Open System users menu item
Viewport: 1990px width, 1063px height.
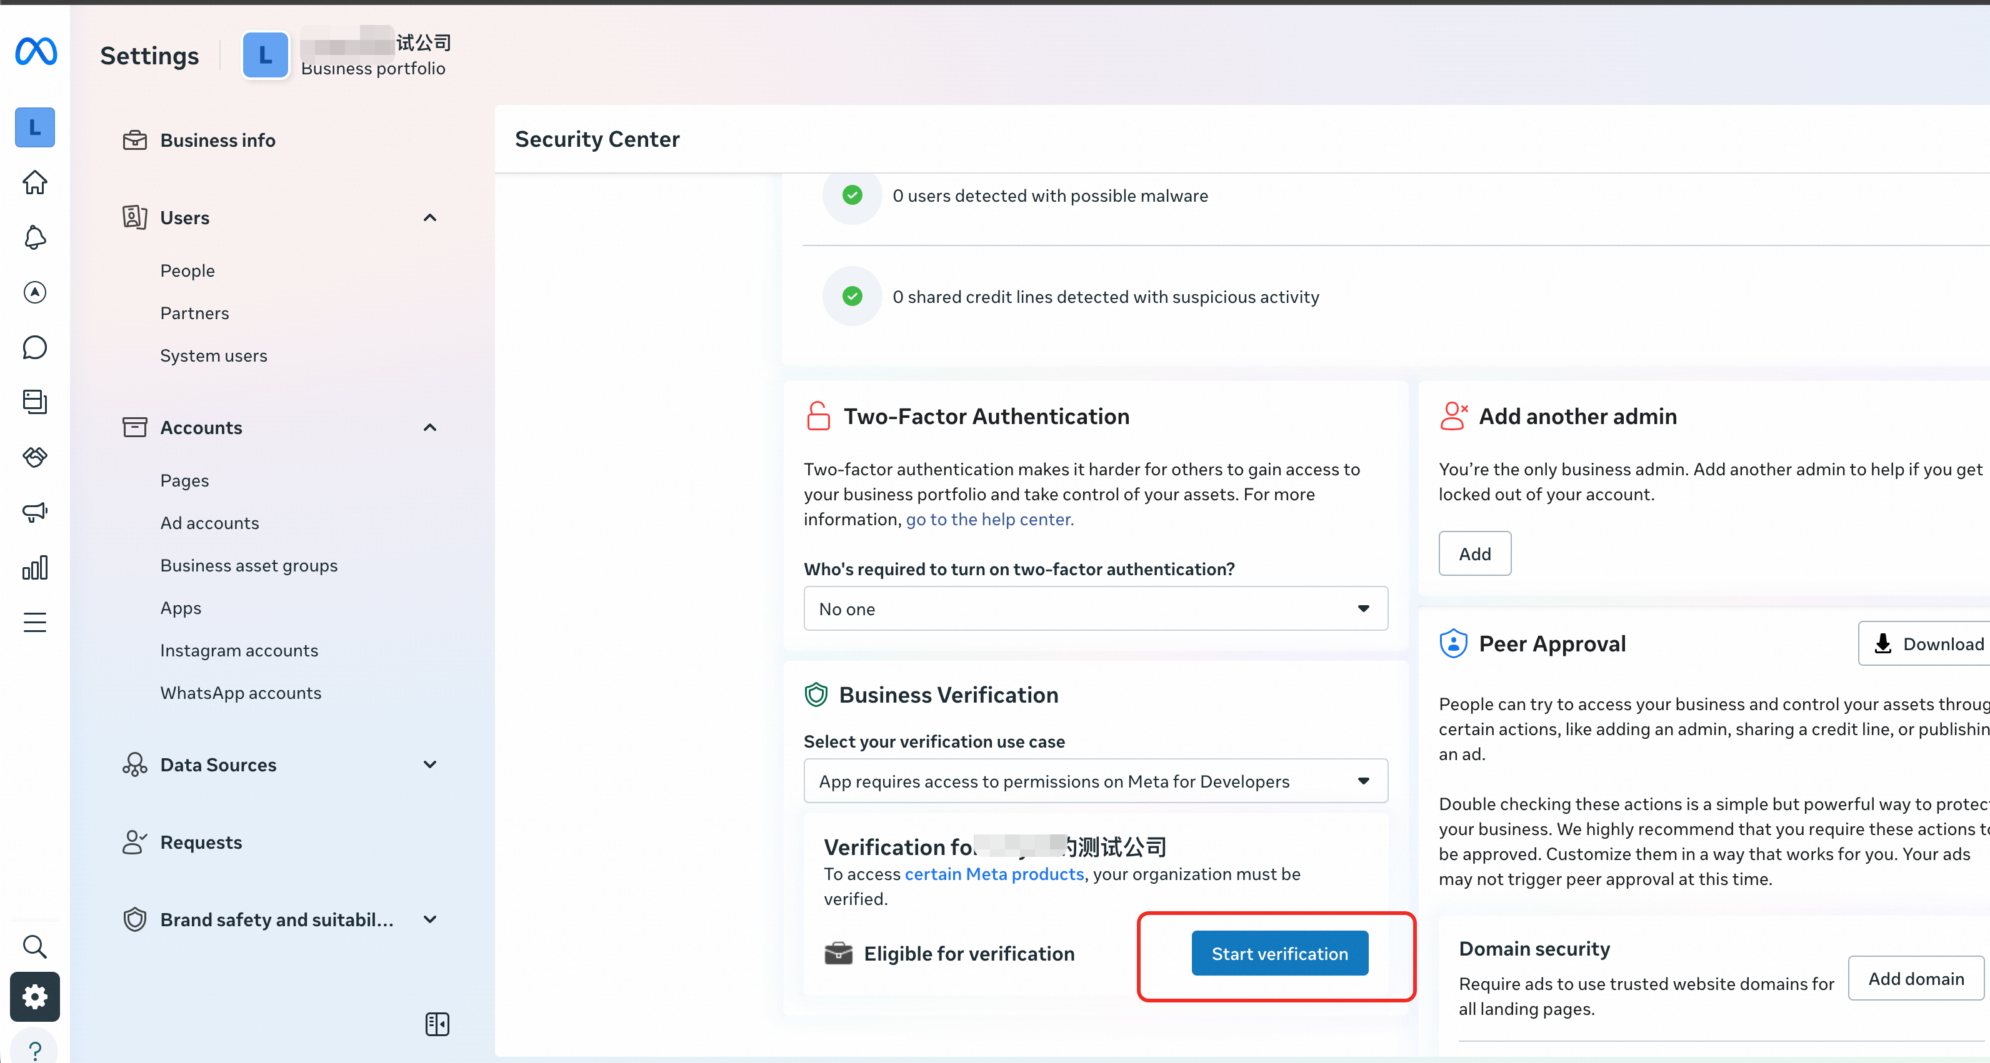coord(213,356)
